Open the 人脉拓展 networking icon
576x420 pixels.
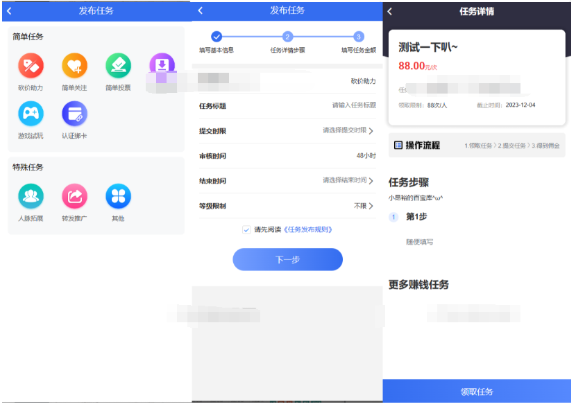pos(31,196)
